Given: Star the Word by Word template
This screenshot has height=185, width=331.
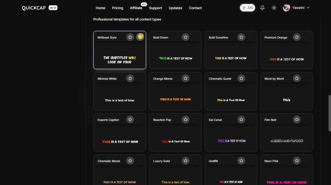Looking at the screenshot, I should [x=297, y=78].
